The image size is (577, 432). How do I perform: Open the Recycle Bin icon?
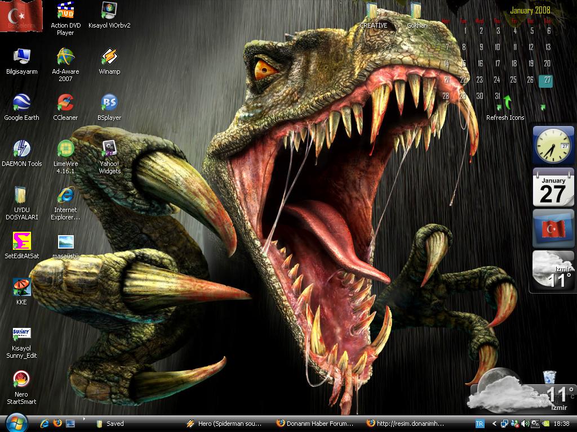click(x=549, y=377)
